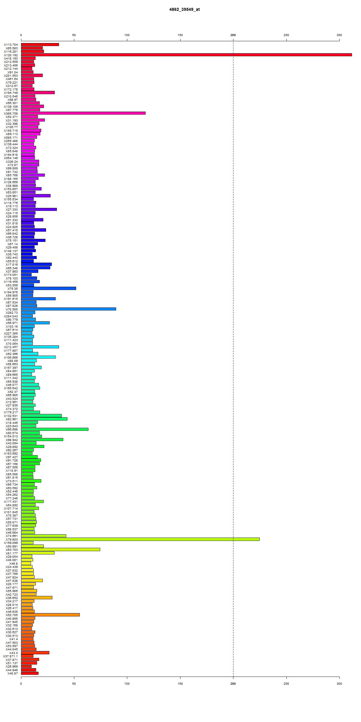
Task: Select the X98.942 label
Action: 12,440
